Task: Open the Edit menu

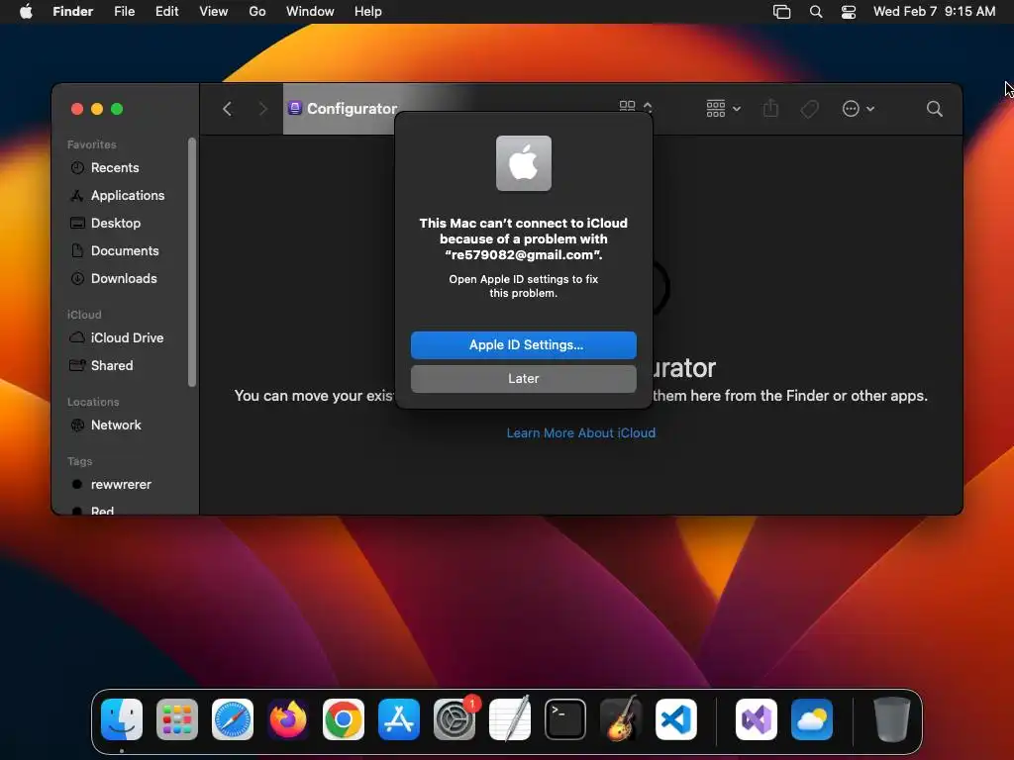Action: click(166, 12)
